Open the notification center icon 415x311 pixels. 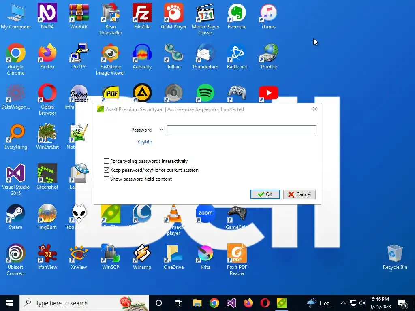pos(402,304)
